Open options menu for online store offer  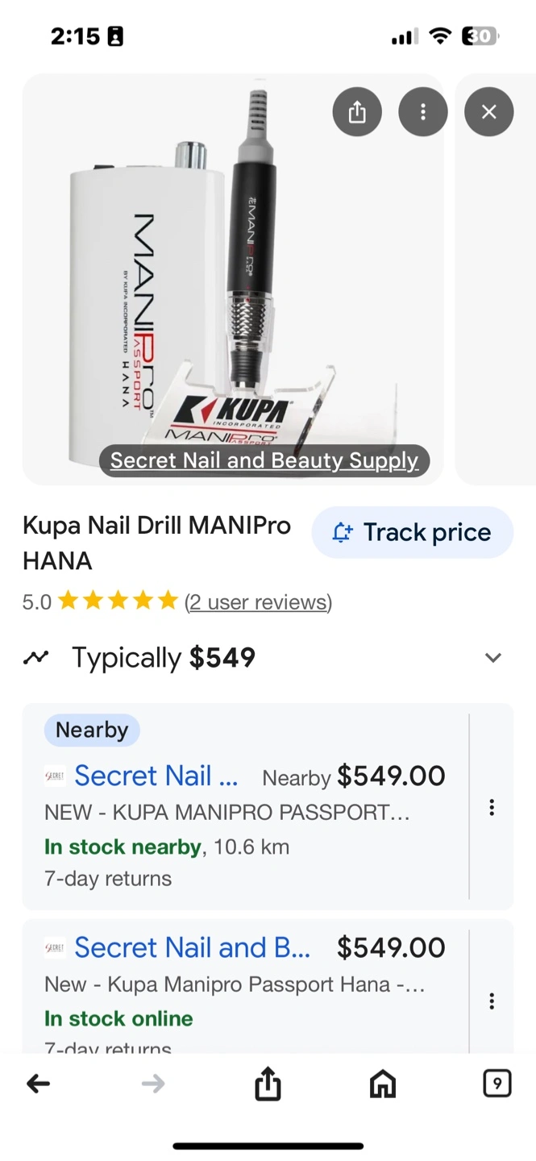click(492, 1001)
